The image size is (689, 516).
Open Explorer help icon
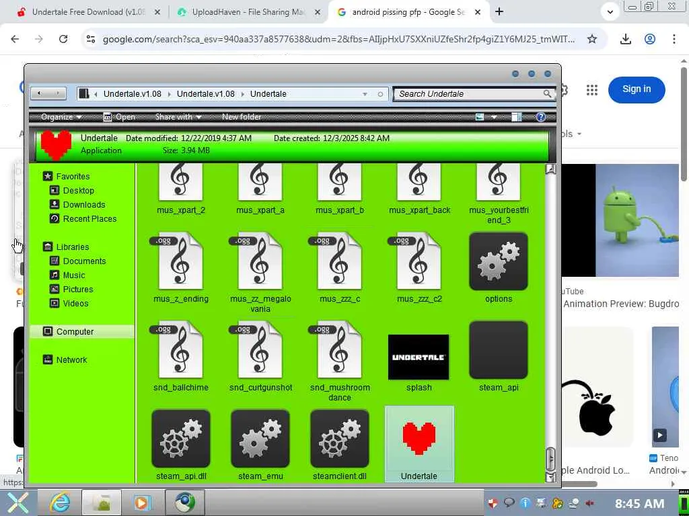coord(541,117)
